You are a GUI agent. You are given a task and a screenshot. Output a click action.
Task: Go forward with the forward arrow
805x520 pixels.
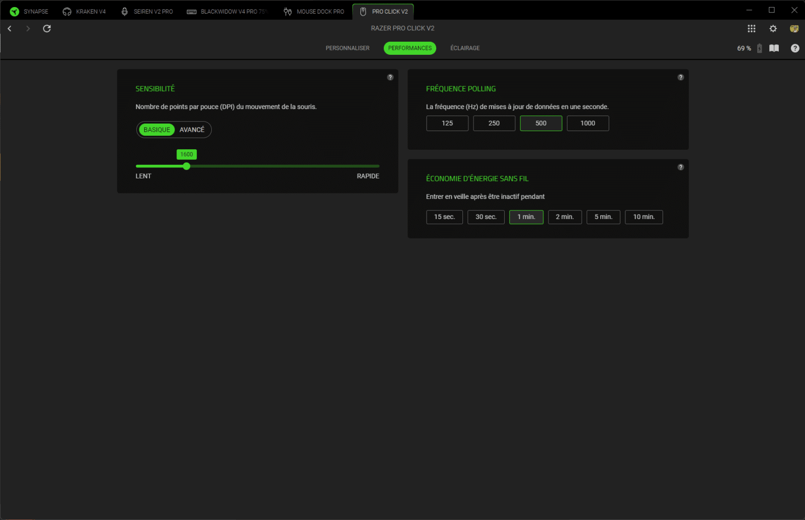[28, 29]
